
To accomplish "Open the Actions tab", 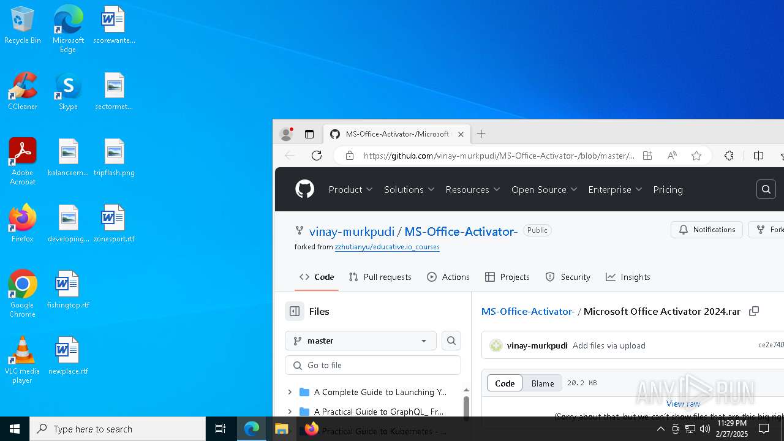I will tap(448, 277).
